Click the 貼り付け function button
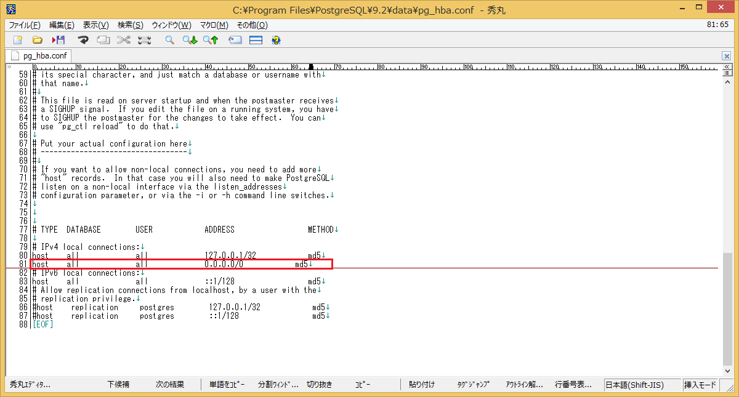This screenshot has height=397, width=739. coord(422,385)
